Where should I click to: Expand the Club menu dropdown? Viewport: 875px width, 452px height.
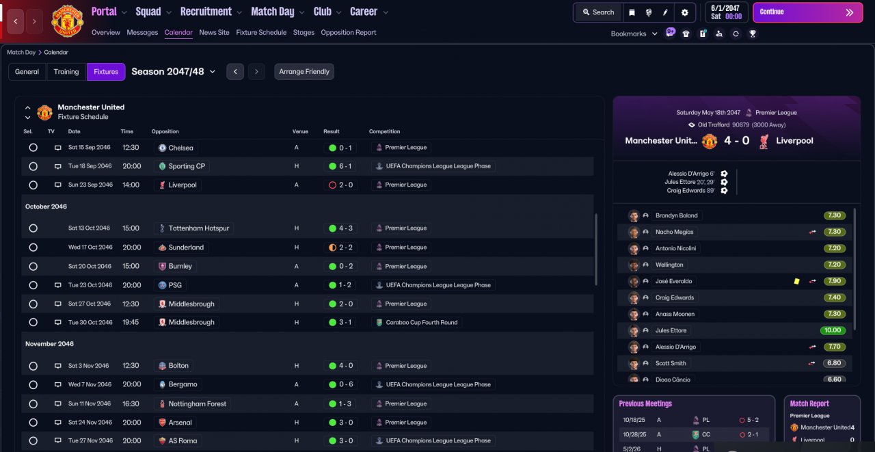[338, 12]
